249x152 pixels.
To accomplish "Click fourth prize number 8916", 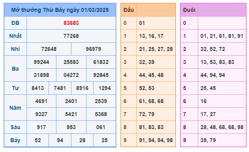I will coord(82,88).
